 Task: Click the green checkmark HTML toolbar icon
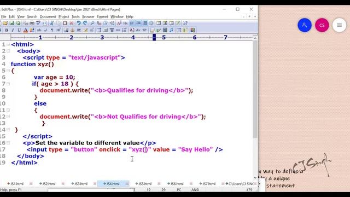(159, 30)
